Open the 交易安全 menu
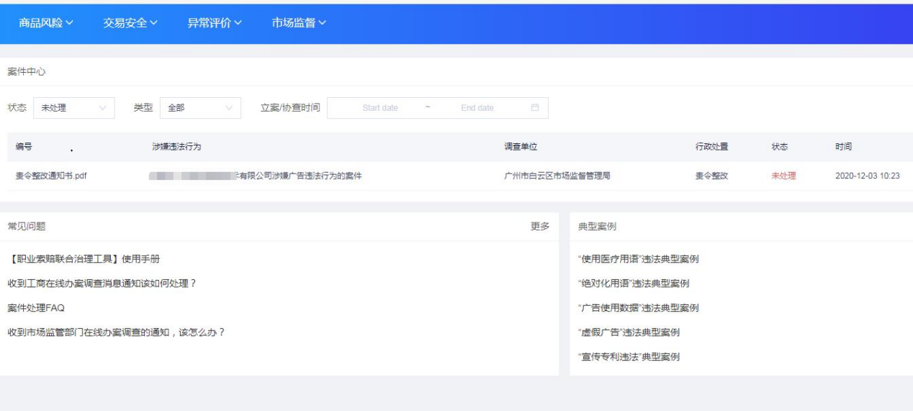 [130, 23]
